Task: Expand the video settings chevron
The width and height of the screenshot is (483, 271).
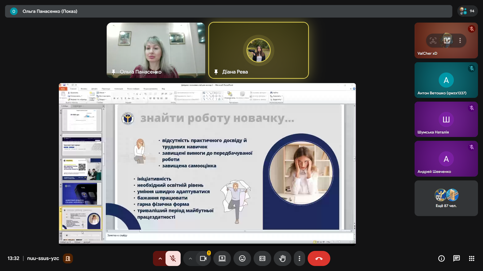Action: (190, 258)
